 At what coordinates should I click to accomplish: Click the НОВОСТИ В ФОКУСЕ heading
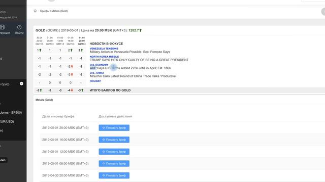[x=106, y=44]
